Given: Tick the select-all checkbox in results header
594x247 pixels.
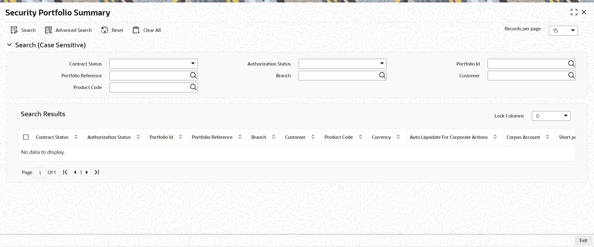Looking at the screenshot, I should (x=26, y=137).
